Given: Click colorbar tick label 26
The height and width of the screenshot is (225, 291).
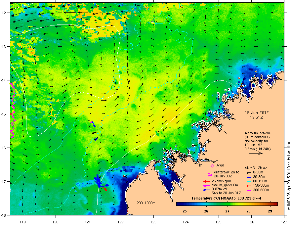Looking at the screenshot, I should tap(206, 211).
